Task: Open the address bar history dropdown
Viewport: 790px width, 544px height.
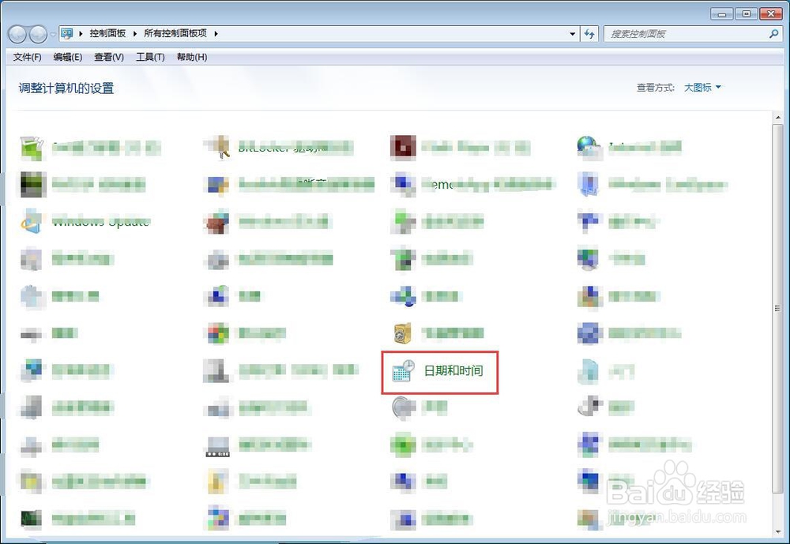Action: click(x=572, y=34)
